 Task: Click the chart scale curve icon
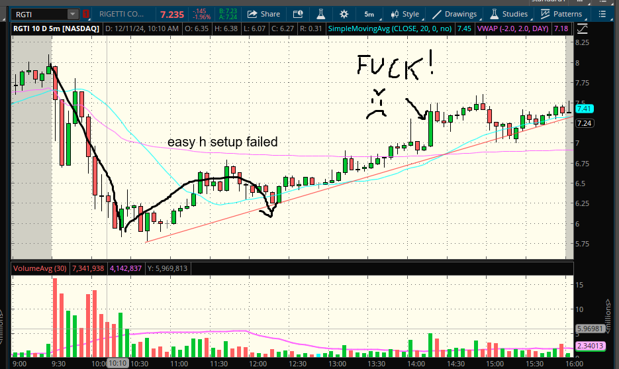[582, 28]
